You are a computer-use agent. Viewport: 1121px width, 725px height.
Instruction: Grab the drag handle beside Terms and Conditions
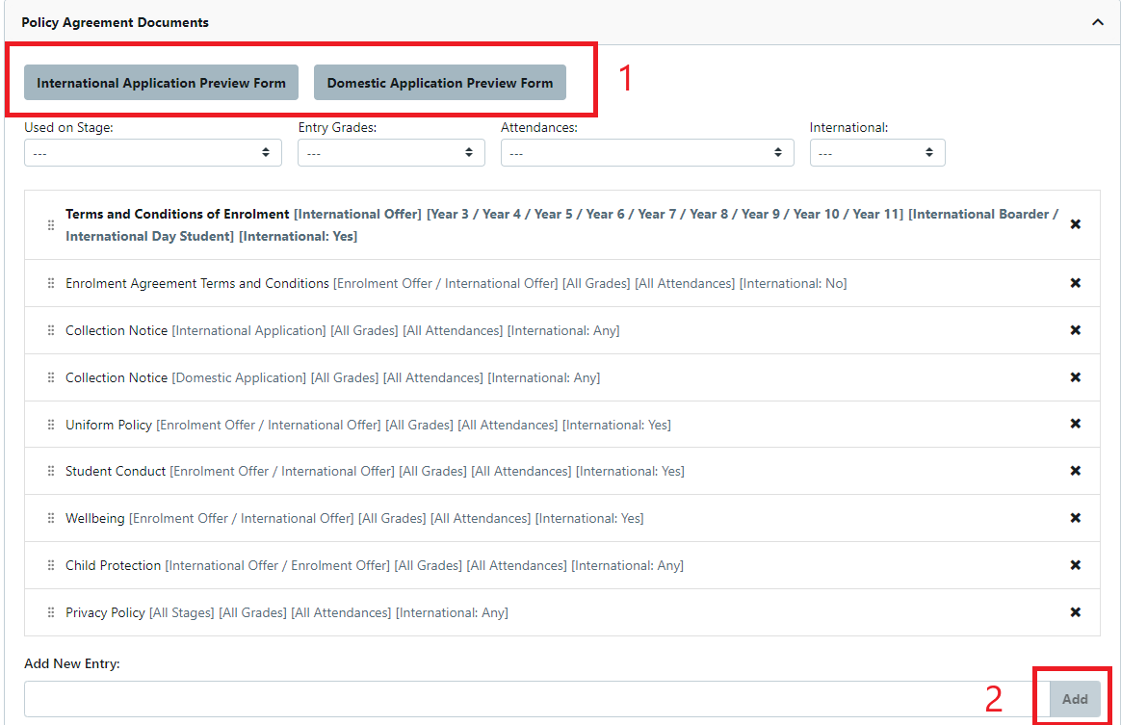point(50,223)
